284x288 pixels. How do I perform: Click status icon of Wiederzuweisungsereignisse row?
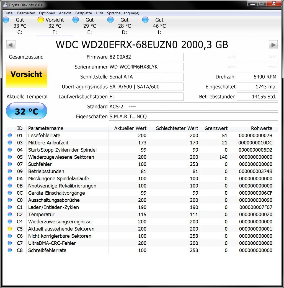tap(10, 221)
